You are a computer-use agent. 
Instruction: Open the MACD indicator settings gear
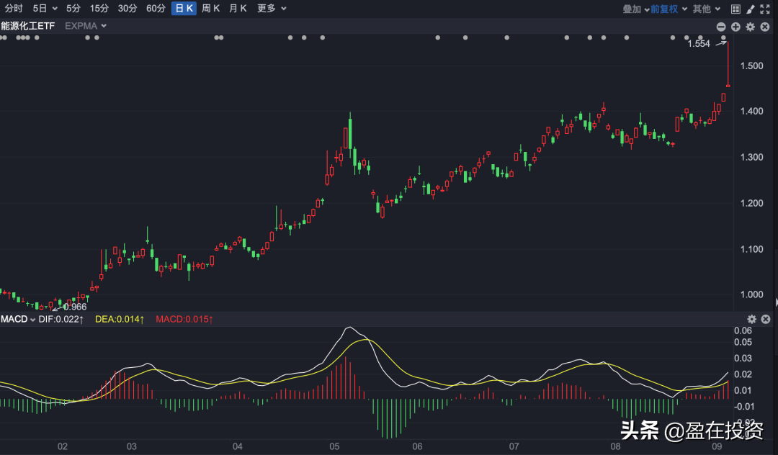pos(752,319)
